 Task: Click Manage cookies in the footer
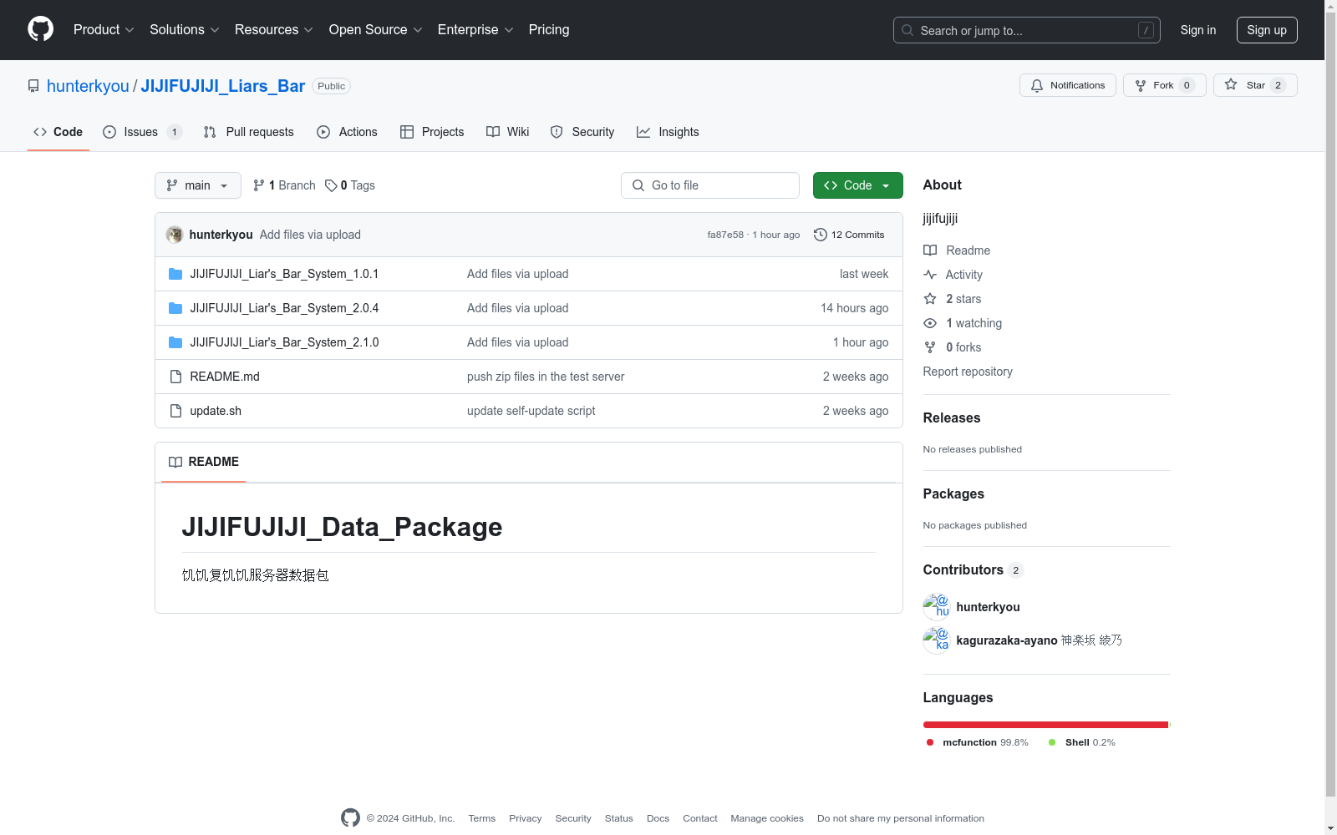[x=767, y=818]
